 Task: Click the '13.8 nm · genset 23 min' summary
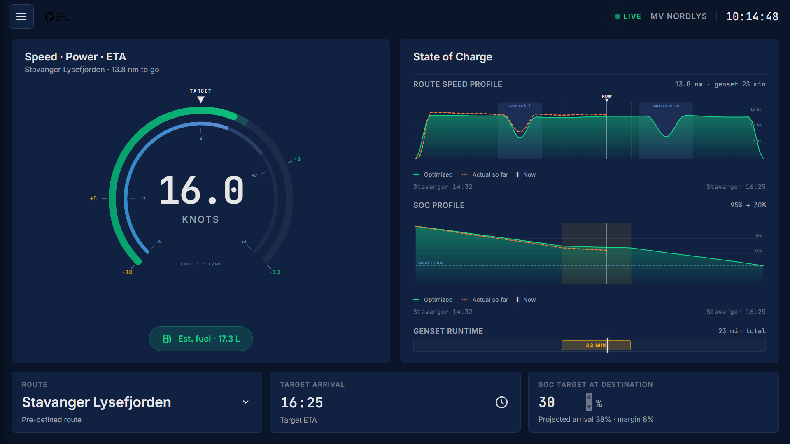coord(720,84)
